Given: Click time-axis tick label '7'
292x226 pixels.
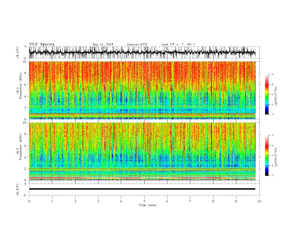Looking at the screenshot, I should [x=190, y=201].
